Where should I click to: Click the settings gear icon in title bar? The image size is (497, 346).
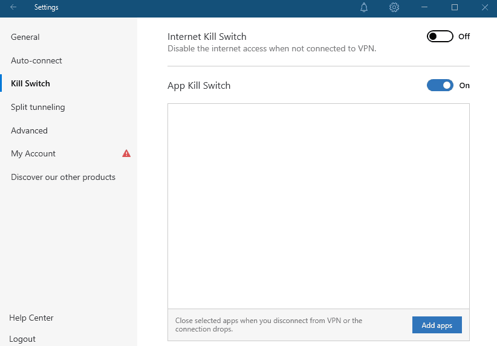[394, 7]
